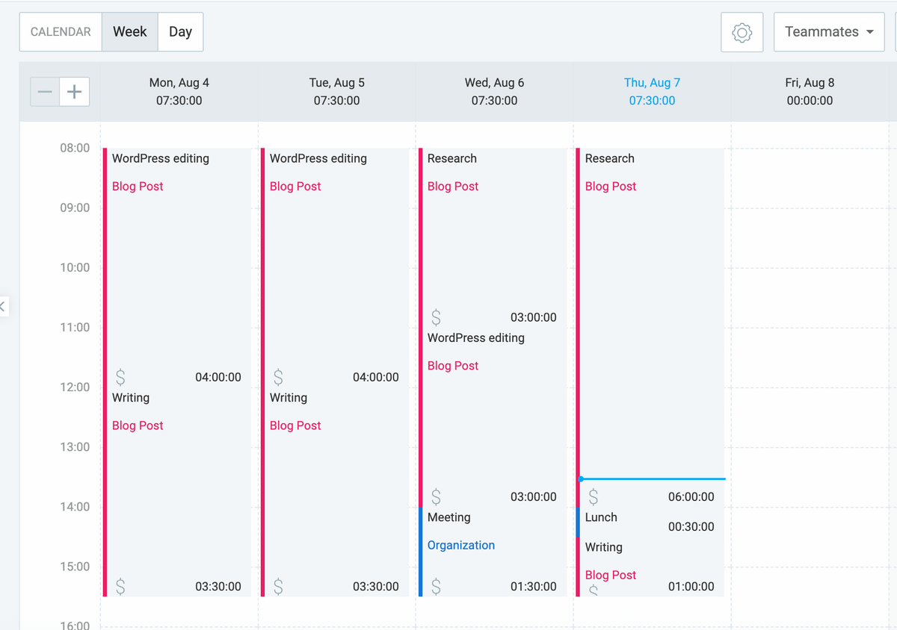Open the Teammates dropdown
Image resolution: width=897 pixels, height=630 pixels.
point(829,32)
